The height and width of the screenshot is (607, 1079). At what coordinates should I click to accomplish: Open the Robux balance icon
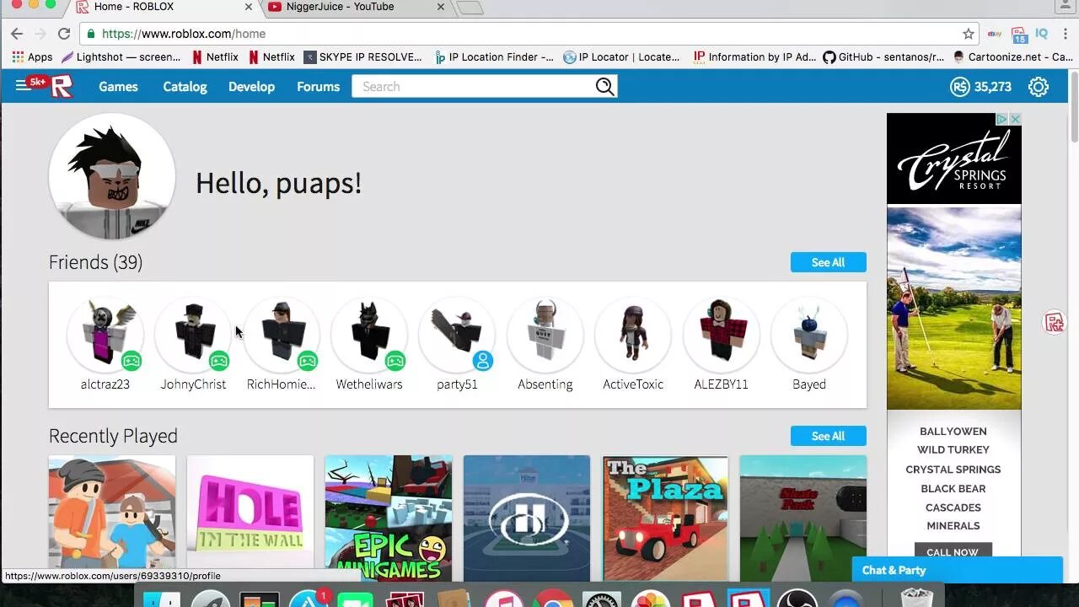959,87
